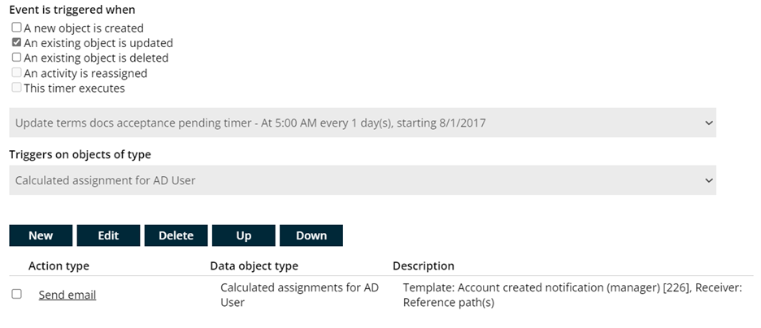Open the timer schedule dropdown

pyautogui.click(x=363, y=123)
